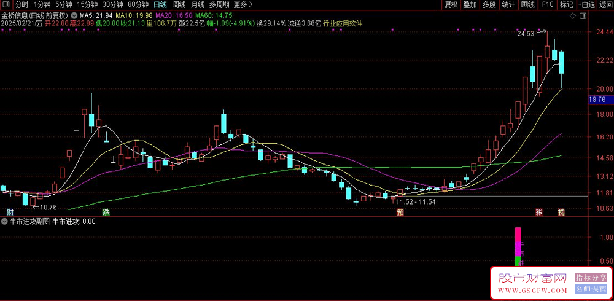Select the 60分钟 period tab
614x301 pixels.
[x=138, y=5]
